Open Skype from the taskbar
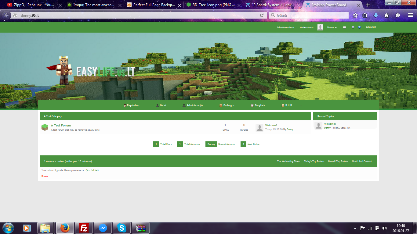Image resolution: width=417 pixels, height=234 pixels. pos(121,228)
